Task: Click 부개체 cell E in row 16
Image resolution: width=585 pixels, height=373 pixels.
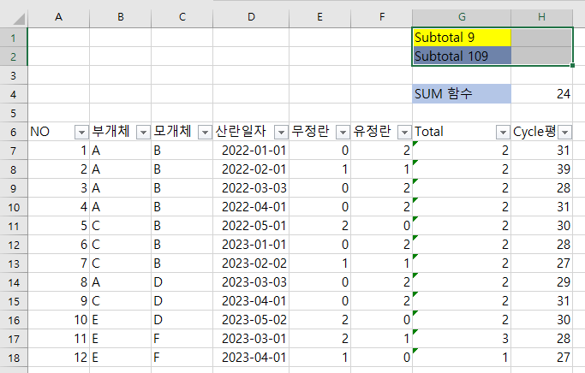Action: 121,320
